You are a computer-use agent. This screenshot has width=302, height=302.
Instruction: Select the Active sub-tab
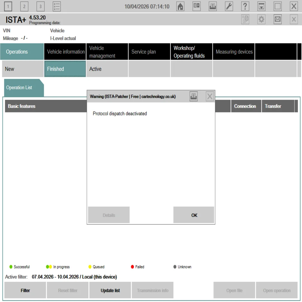pos(107,69)
